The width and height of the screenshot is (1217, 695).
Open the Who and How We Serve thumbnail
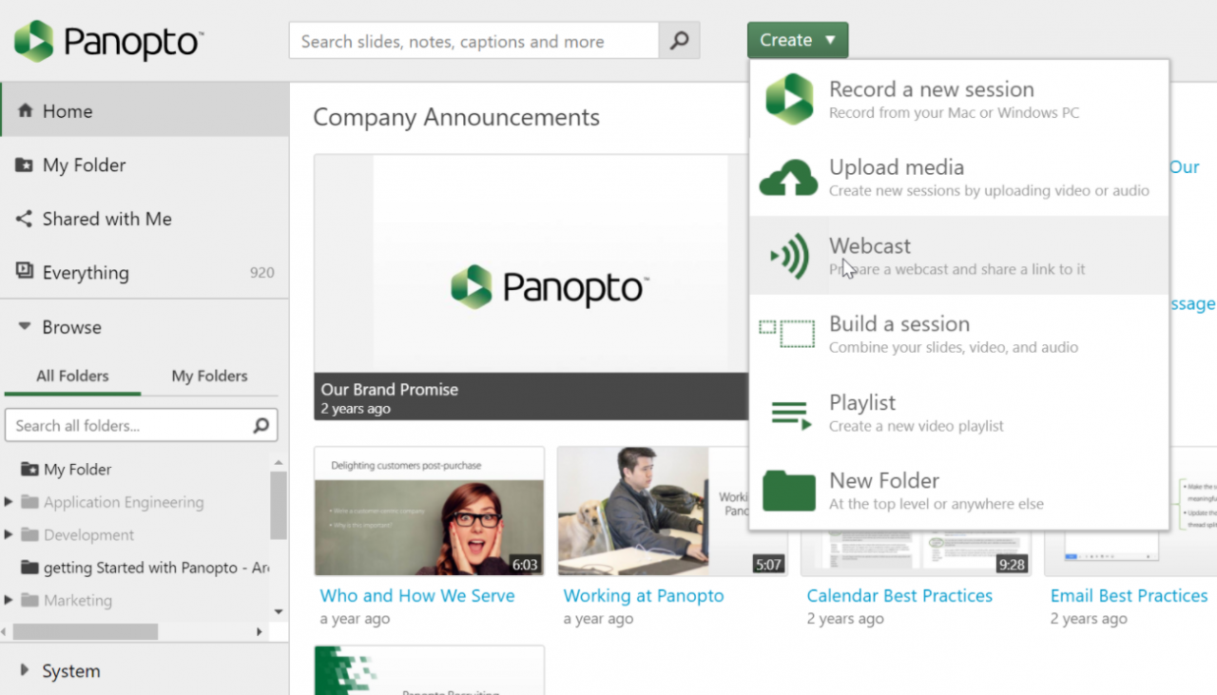[429, 512]
